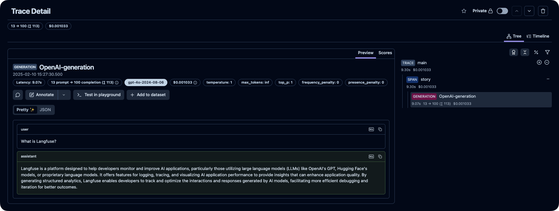Screen dimensions: 559x211
Task: Toggle the Private switch
Action: tap(502, 11)
